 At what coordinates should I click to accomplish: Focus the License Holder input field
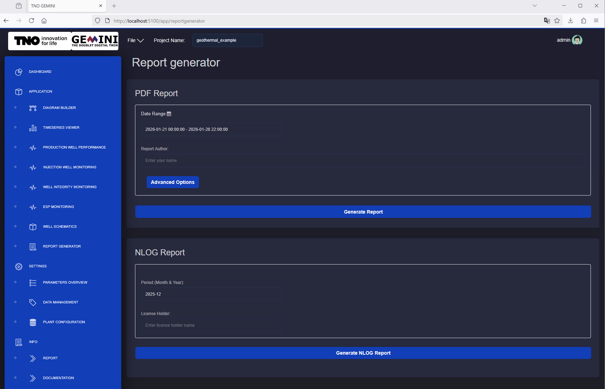pyautogui.click(x=211, y=325)
